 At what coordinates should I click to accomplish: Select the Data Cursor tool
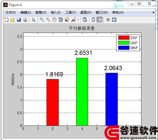point(67,20)
